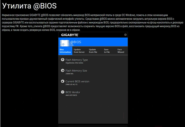Open the Bios Information tab
Viewport: 185px width, 127px height.
point(65,51)
